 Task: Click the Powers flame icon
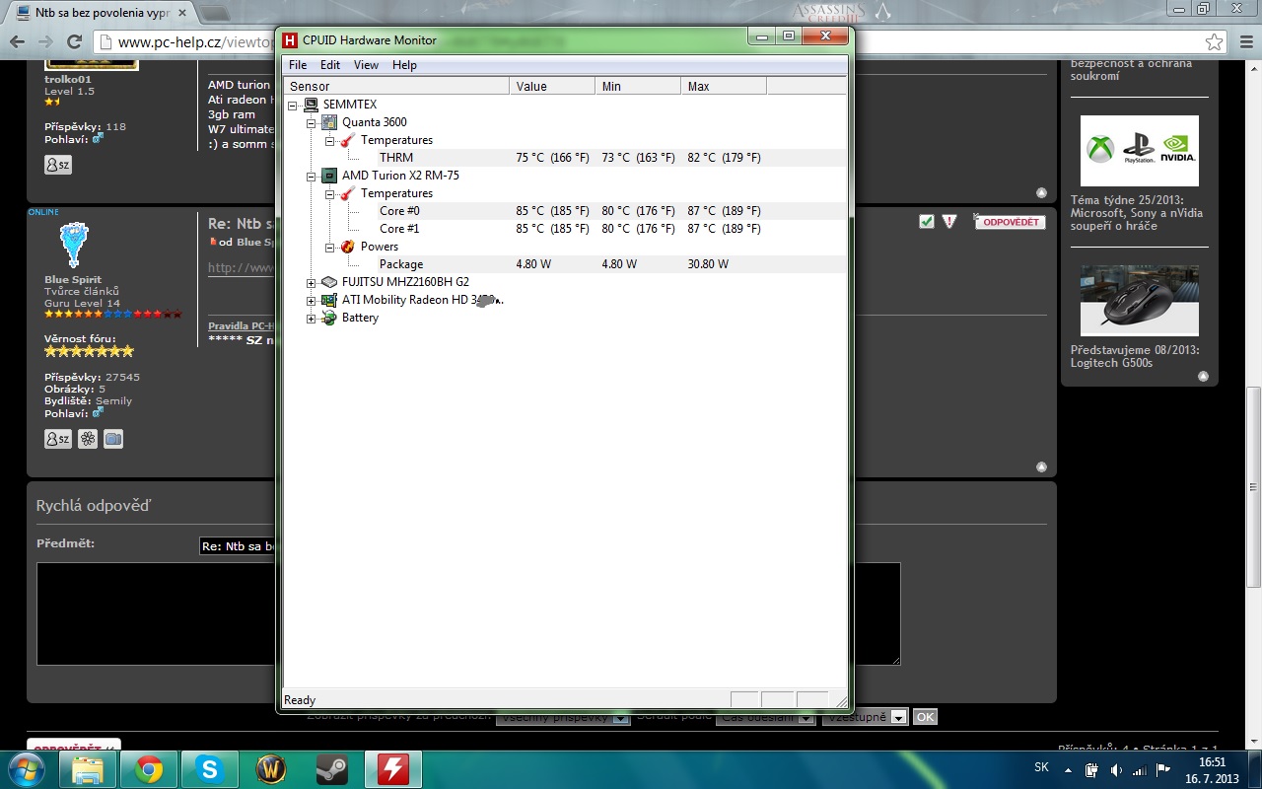coord(347,247)
